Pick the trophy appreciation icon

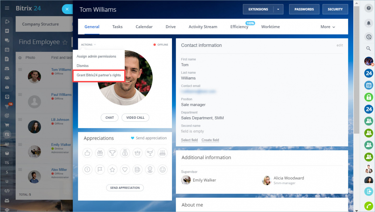coord(112,153)
